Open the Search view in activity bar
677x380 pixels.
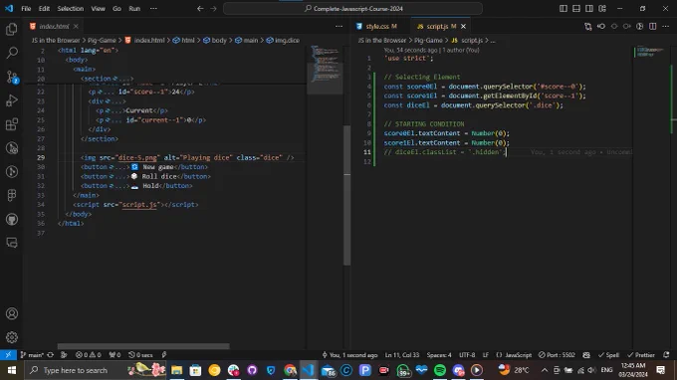point(12,53)
